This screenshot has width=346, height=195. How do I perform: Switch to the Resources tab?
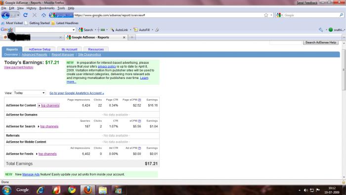96,49
